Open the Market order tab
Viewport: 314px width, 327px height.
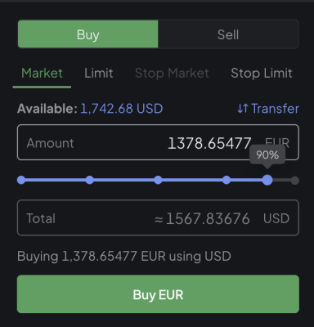42,73
